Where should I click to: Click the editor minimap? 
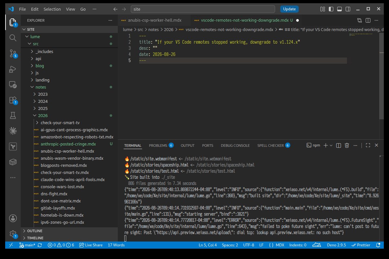point(365,35)
